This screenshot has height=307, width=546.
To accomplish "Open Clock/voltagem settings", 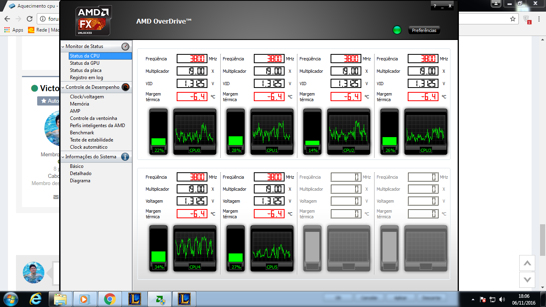I will (x=87, y=97).
